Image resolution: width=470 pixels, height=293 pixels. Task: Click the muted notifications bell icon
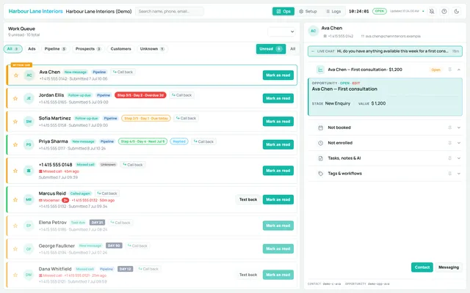[x=432, y=12]
